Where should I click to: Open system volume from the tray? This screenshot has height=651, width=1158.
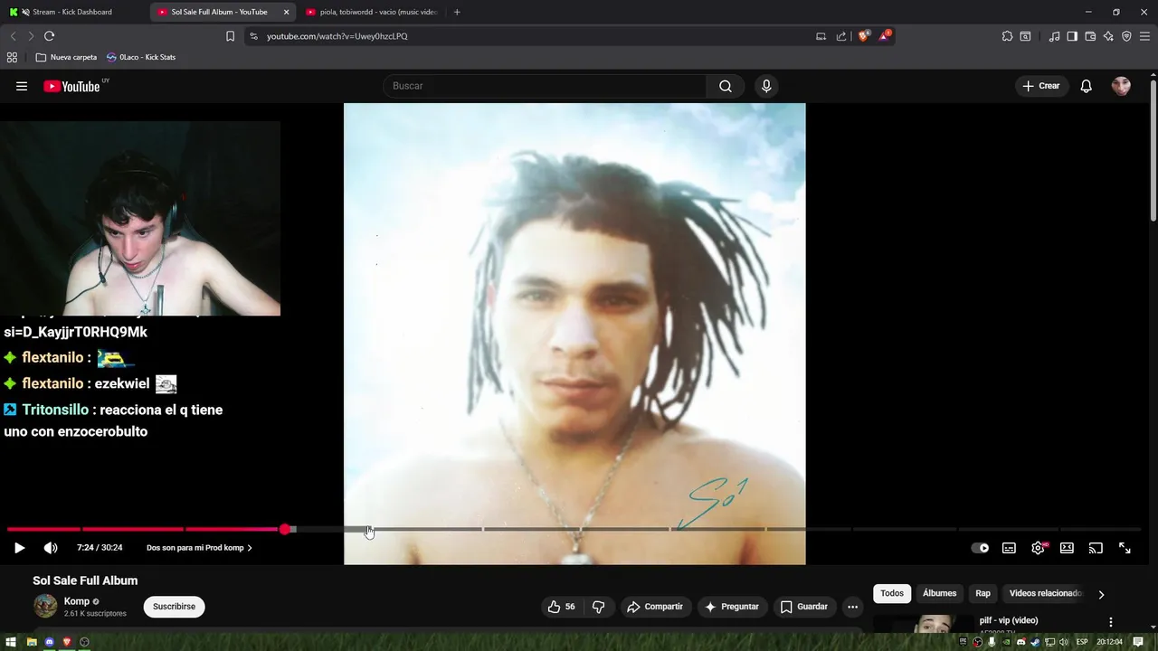(1065, 642)
